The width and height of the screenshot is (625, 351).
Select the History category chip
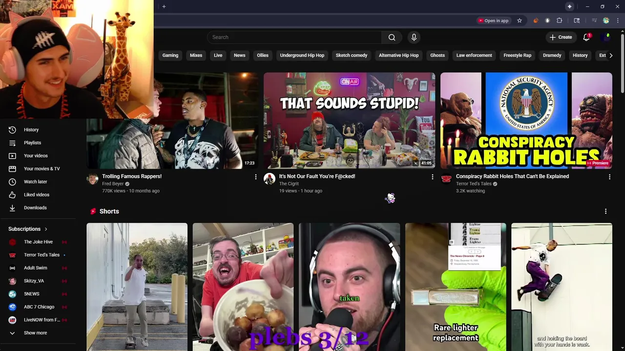tap(580, 55)
